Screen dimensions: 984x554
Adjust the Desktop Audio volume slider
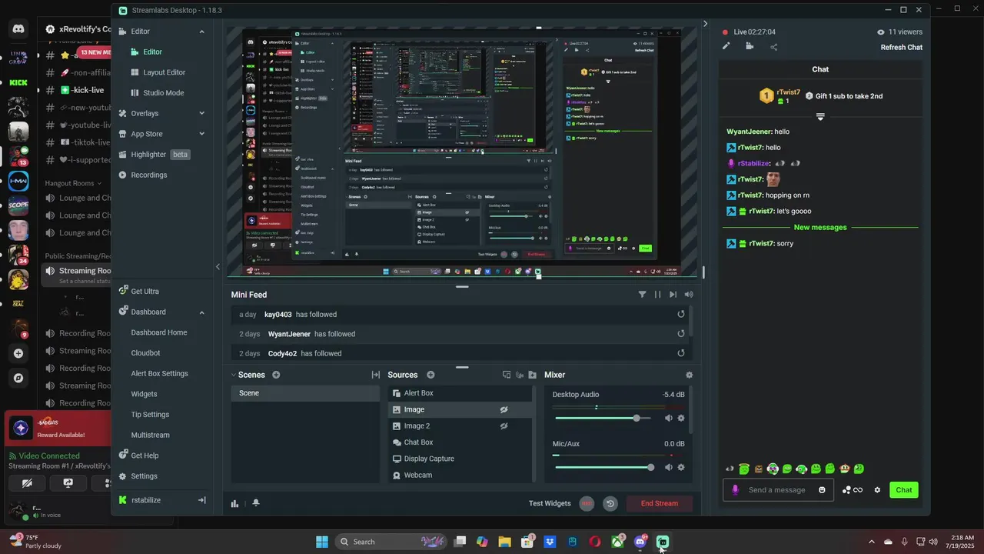click(603, 418)
